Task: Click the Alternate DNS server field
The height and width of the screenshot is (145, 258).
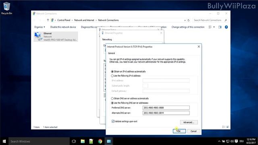Action: coord(166,113)
